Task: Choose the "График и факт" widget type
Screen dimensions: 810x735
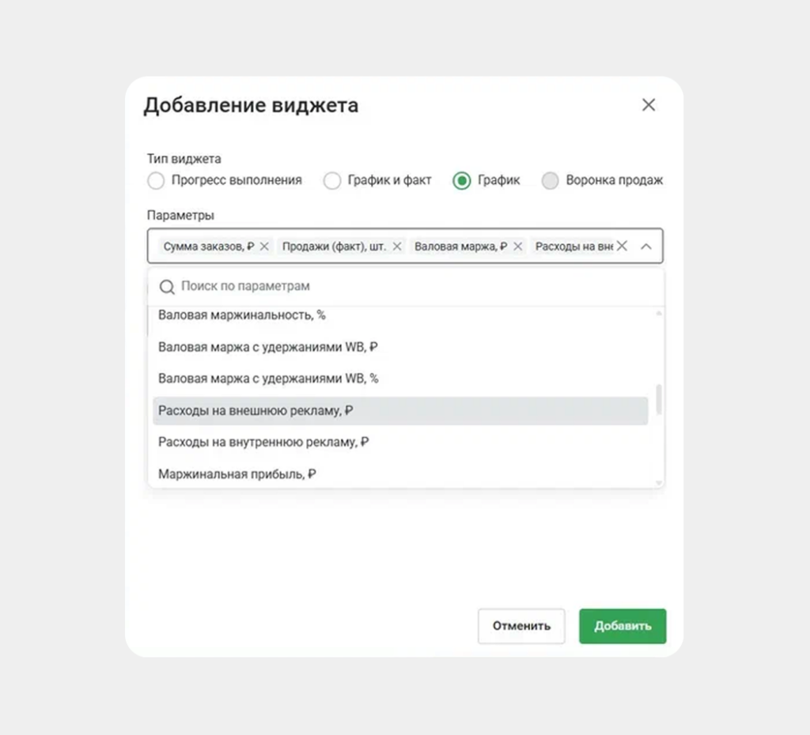Action: coord(332,180)
